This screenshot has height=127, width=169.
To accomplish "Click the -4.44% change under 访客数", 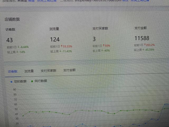I will (x=23, y=47).
